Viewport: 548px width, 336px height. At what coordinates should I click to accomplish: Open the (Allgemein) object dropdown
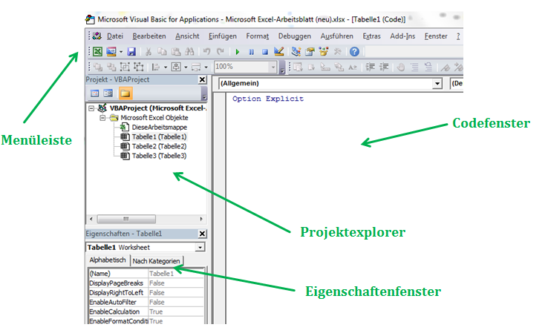(x=437, y=84)
